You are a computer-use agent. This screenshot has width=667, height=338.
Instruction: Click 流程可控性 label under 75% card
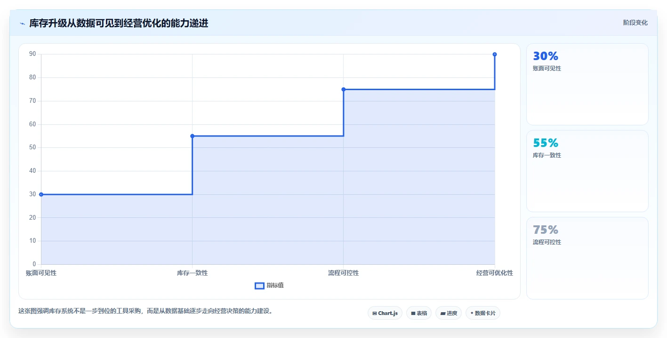click(547, 242)
